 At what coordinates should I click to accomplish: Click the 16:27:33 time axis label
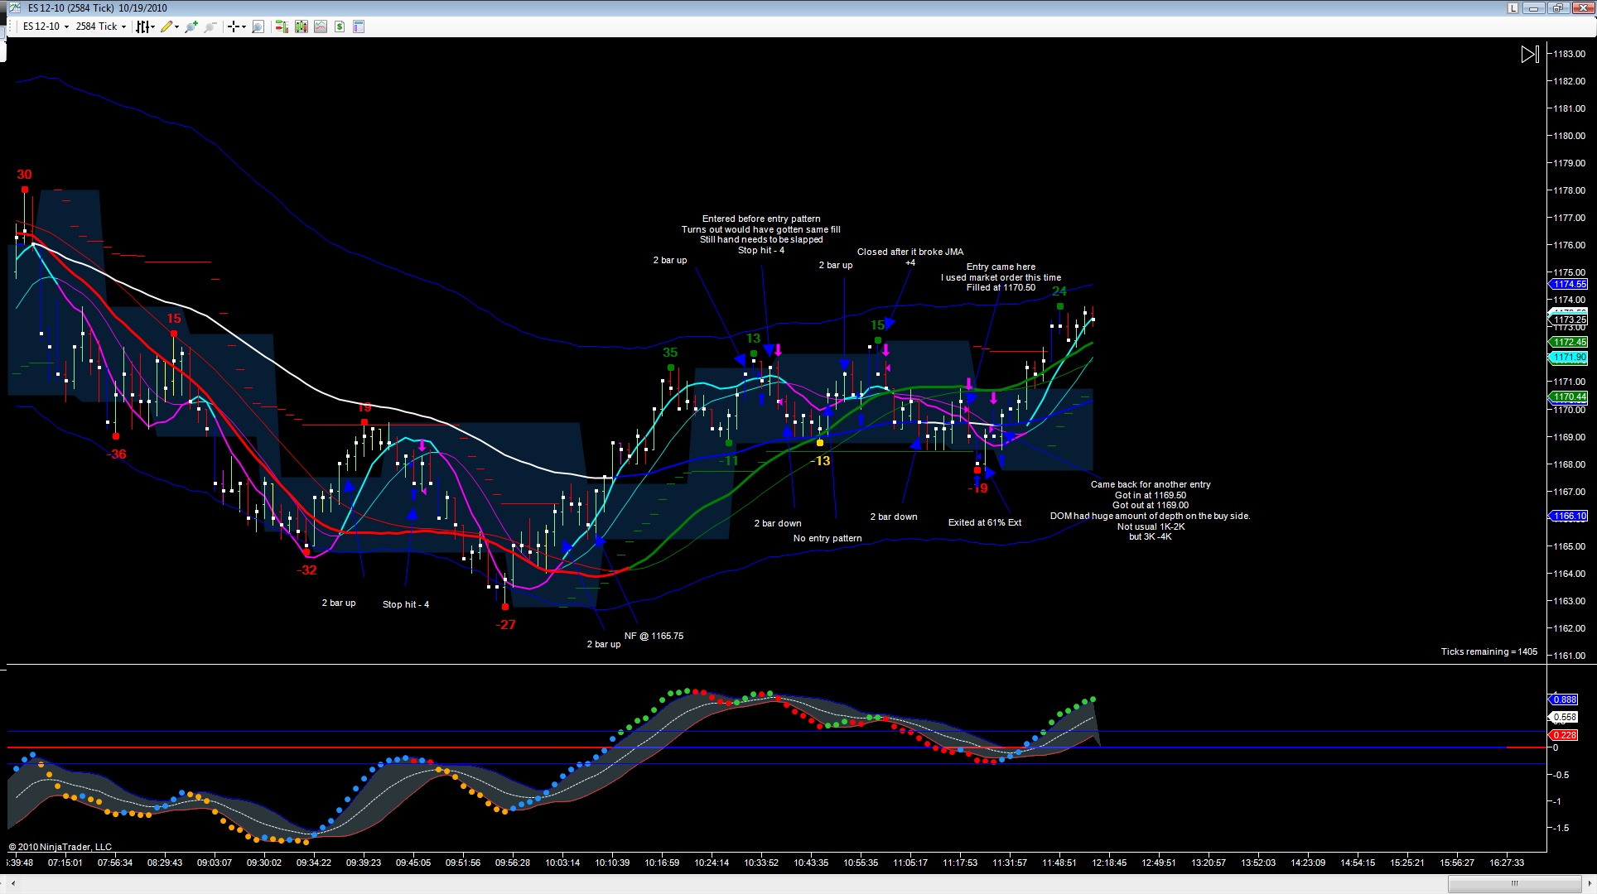click(1506, 863)
